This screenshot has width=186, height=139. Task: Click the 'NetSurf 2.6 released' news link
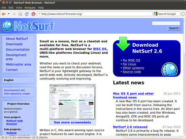coord(130,127)
